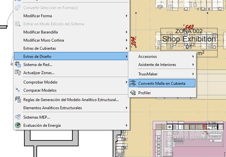Viewport: 226px width, 157px height.
Task: Expand the TrussMaker submenu arrow
Action: (193, 74)
